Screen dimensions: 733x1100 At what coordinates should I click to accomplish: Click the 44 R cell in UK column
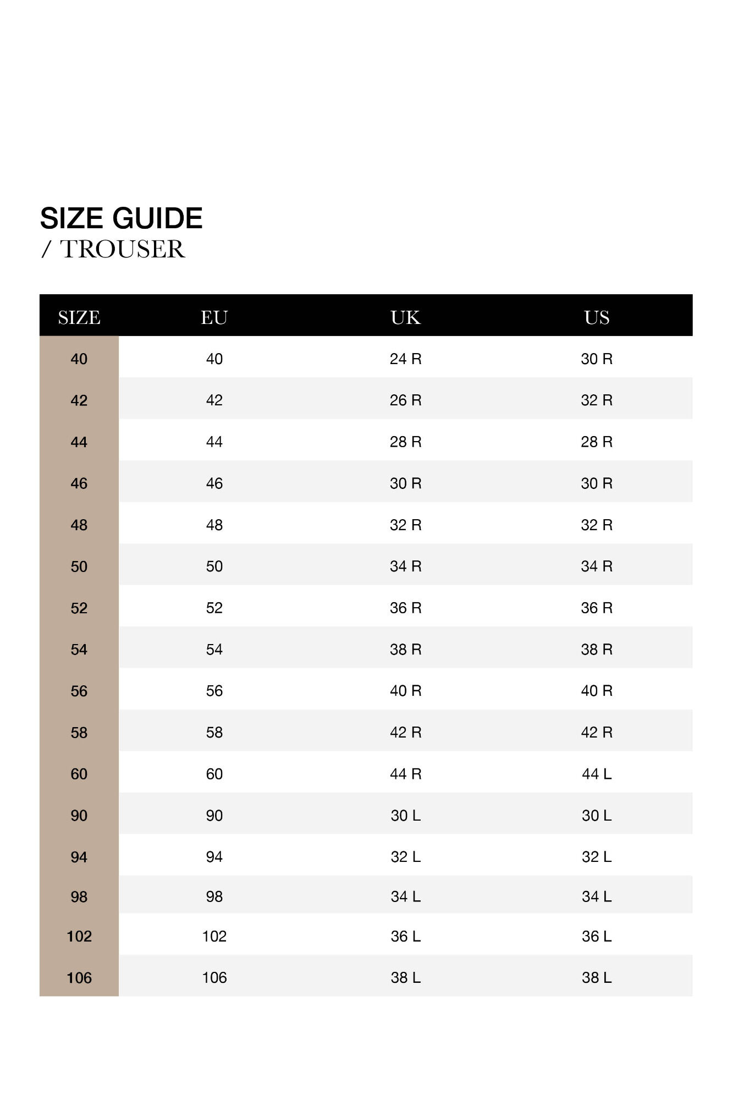pos(405,774)
